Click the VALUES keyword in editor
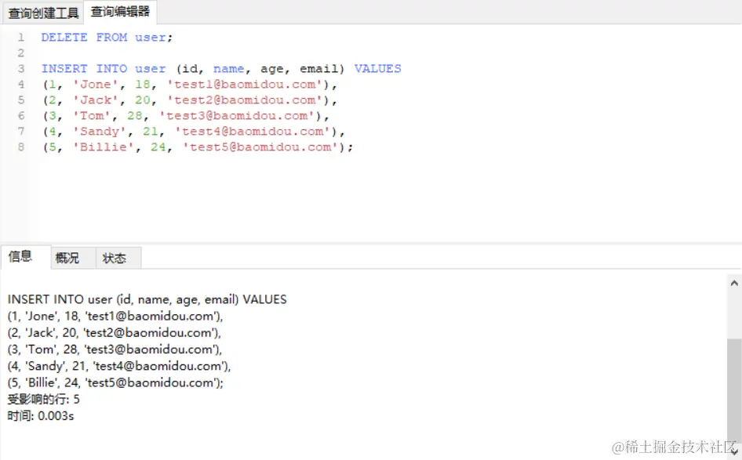Image resolution: width=742 pixels, height=460 pixels. (x=377, y=68)
